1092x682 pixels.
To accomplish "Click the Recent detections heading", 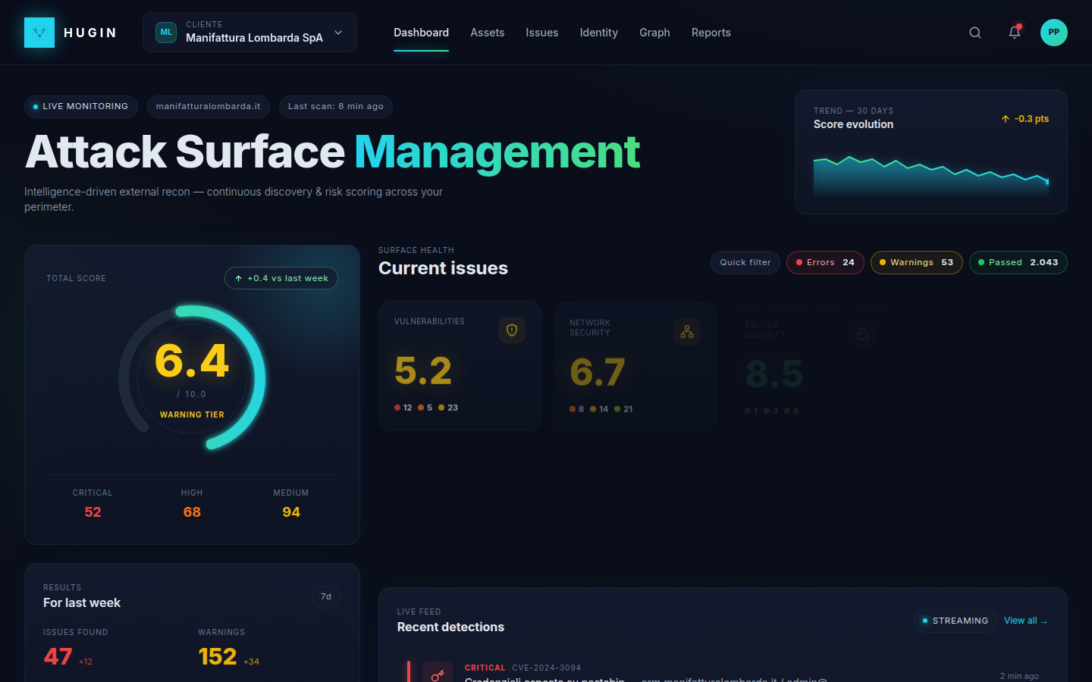I will tap(450, 627).
